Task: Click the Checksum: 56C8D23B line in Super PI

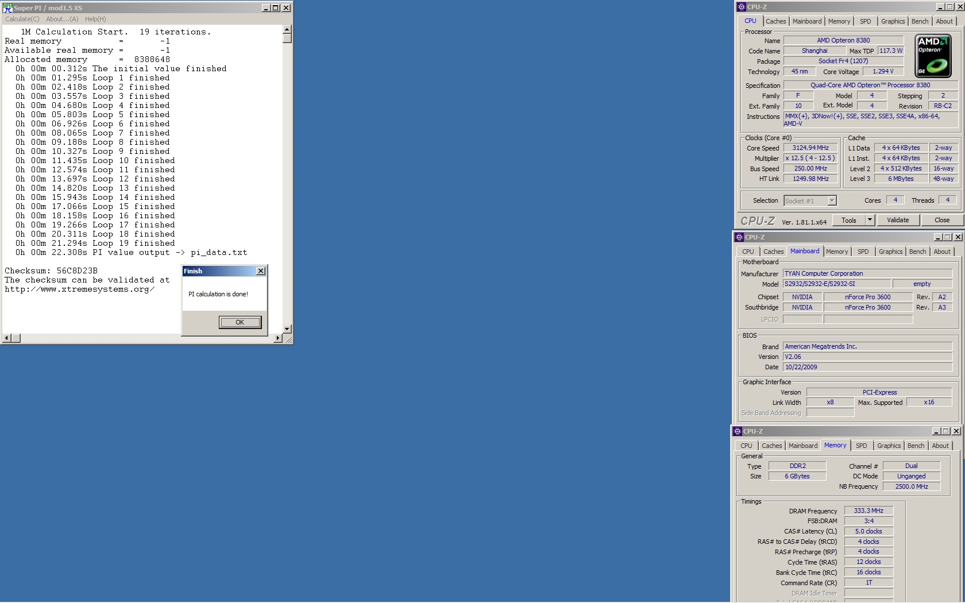Action: point(51,270)
